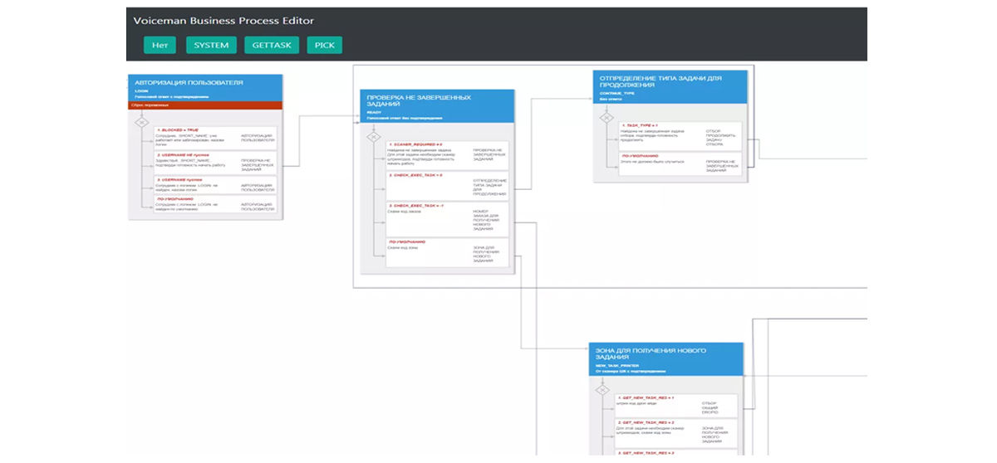997x463 pixels.
Task: Click the gateway diamond in Зона для получения нового задания
Action: pyautogui.click(x=602, y=389)
